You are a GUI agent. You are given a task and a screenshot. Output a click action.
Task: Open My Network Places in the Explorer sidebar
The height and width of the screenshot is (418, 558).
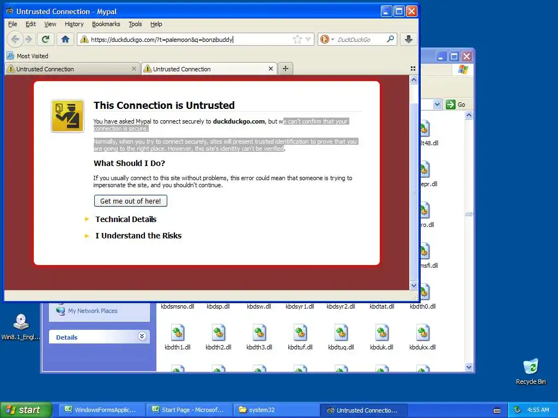click(93, 311)
